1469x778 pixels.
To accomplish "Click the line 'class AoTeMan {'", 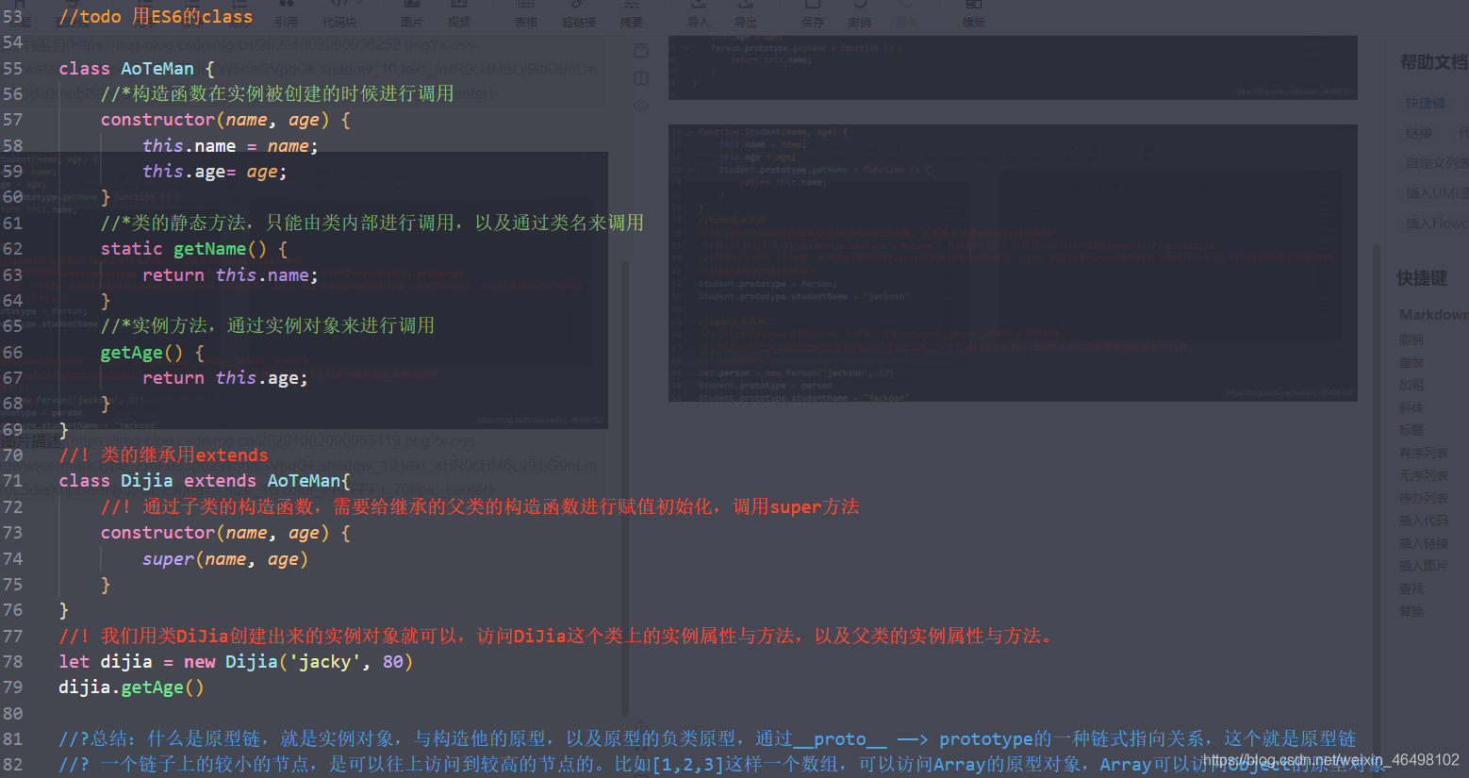I will pyautogui.click(x=137, y=68).
